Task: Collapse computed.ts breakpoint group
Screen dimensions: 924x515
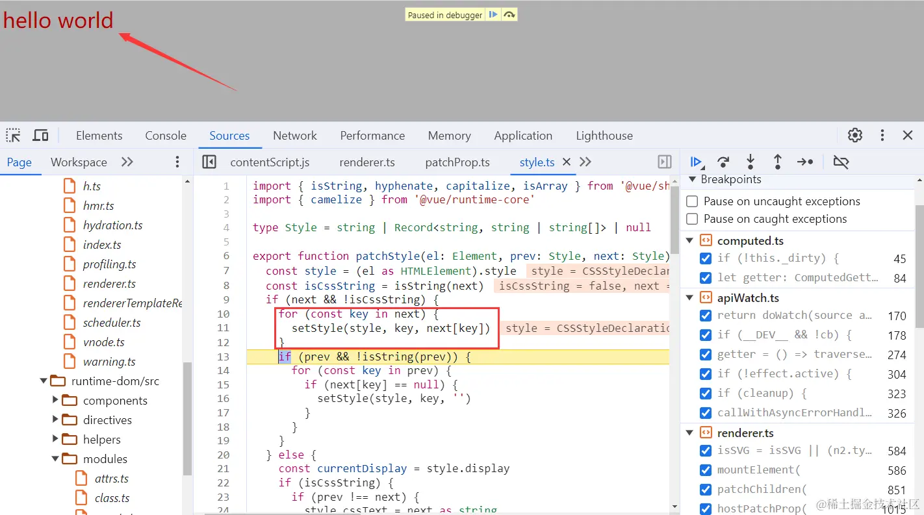Action: 690,241
